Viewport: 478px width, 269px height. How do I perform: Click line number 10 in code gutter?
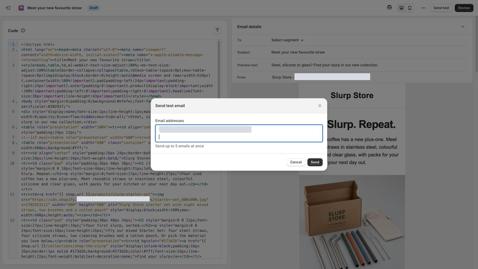(x=12, y=164)
